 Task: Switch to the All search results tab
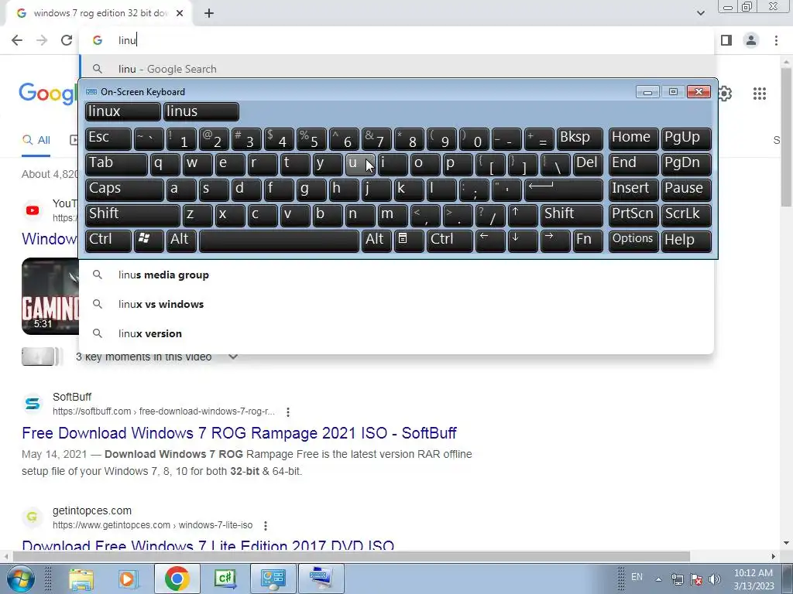[36, 140]
